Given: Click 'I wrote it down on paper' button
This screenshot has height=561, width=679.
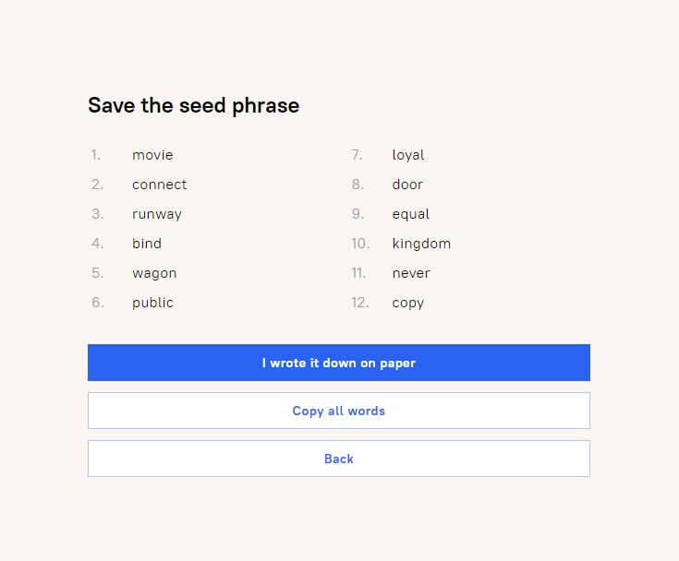Looking at the screenshot, I should tap(338, 363).
